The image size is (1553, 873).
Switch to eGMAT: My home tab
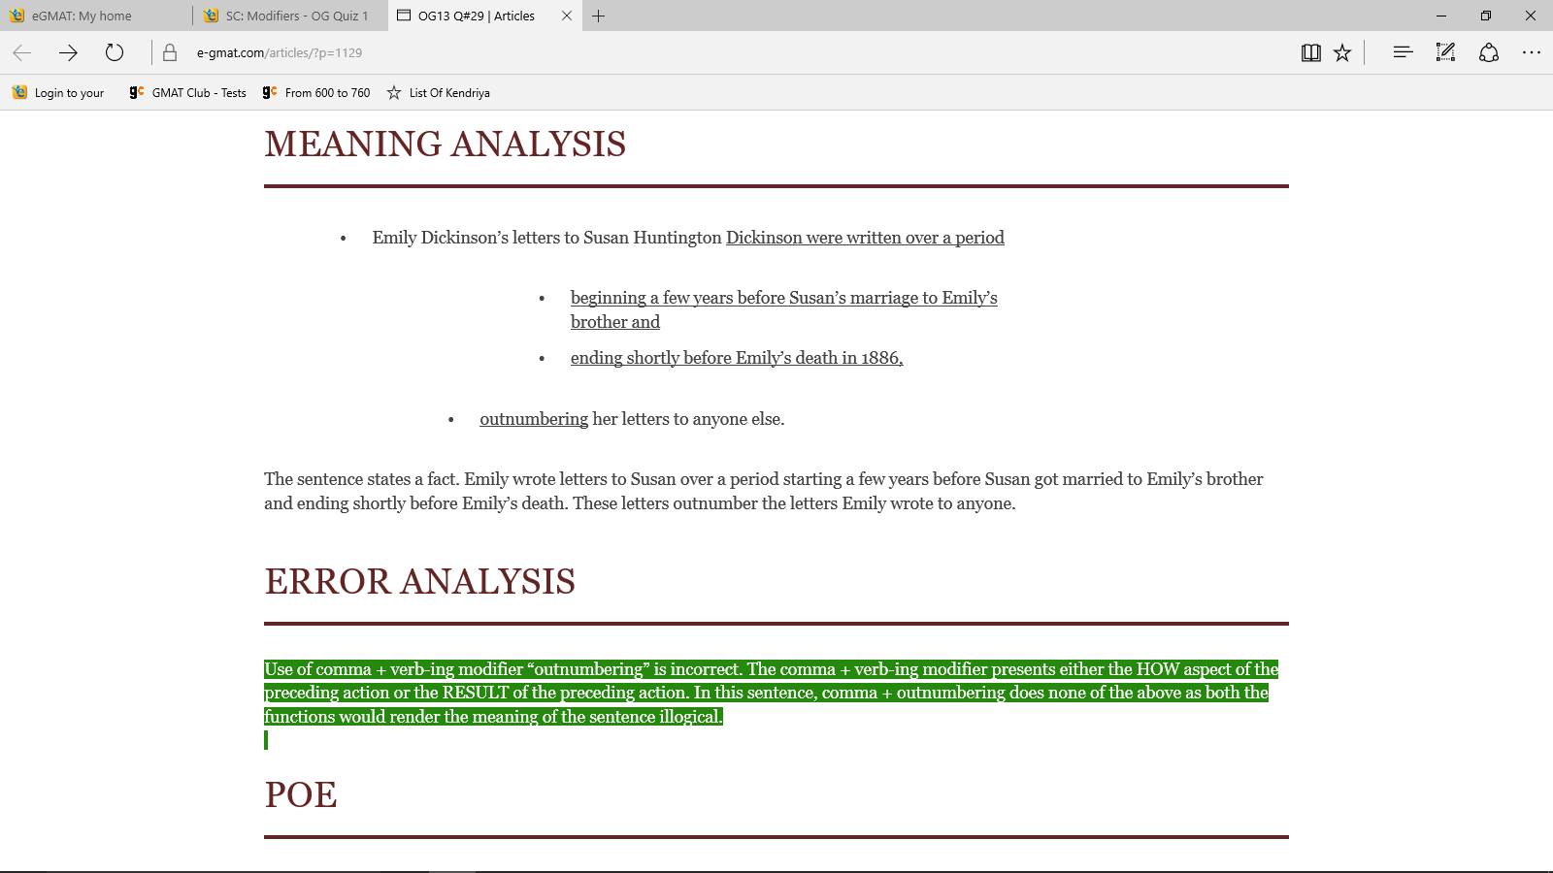82,16
